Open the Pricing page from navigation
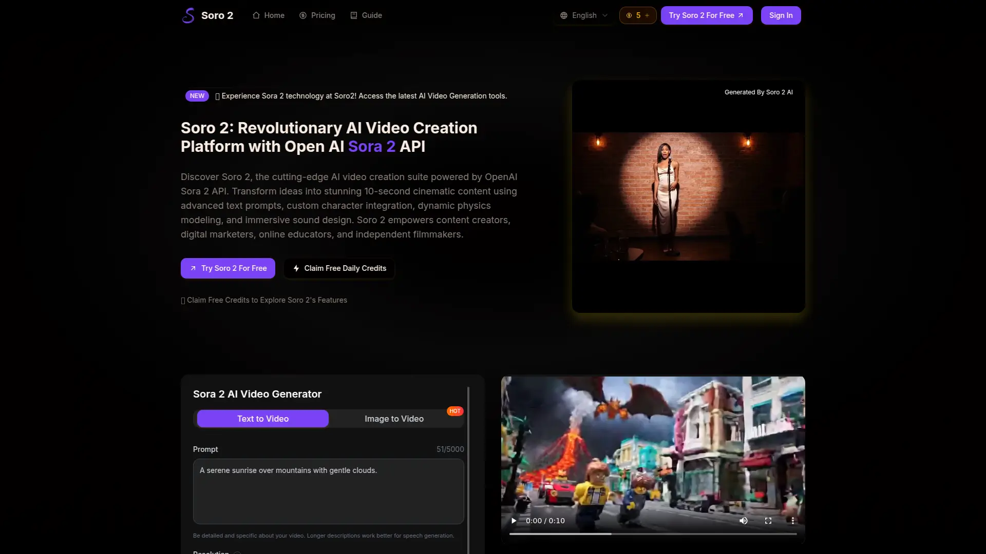986x554 pixels. pyautogui.click(x=323, y=15)
